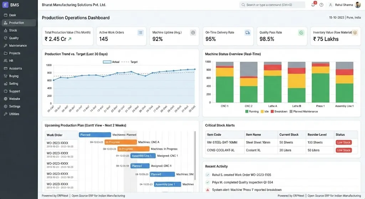365x199 pixels.
Task: Open the HR menu label
Action: pyautogui.click(x=11, y=61)
